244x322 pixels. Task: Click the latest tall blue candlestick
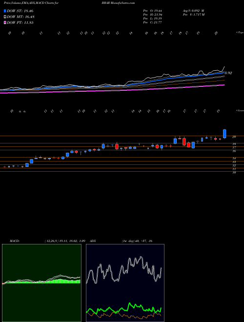[x=224, y=134]
